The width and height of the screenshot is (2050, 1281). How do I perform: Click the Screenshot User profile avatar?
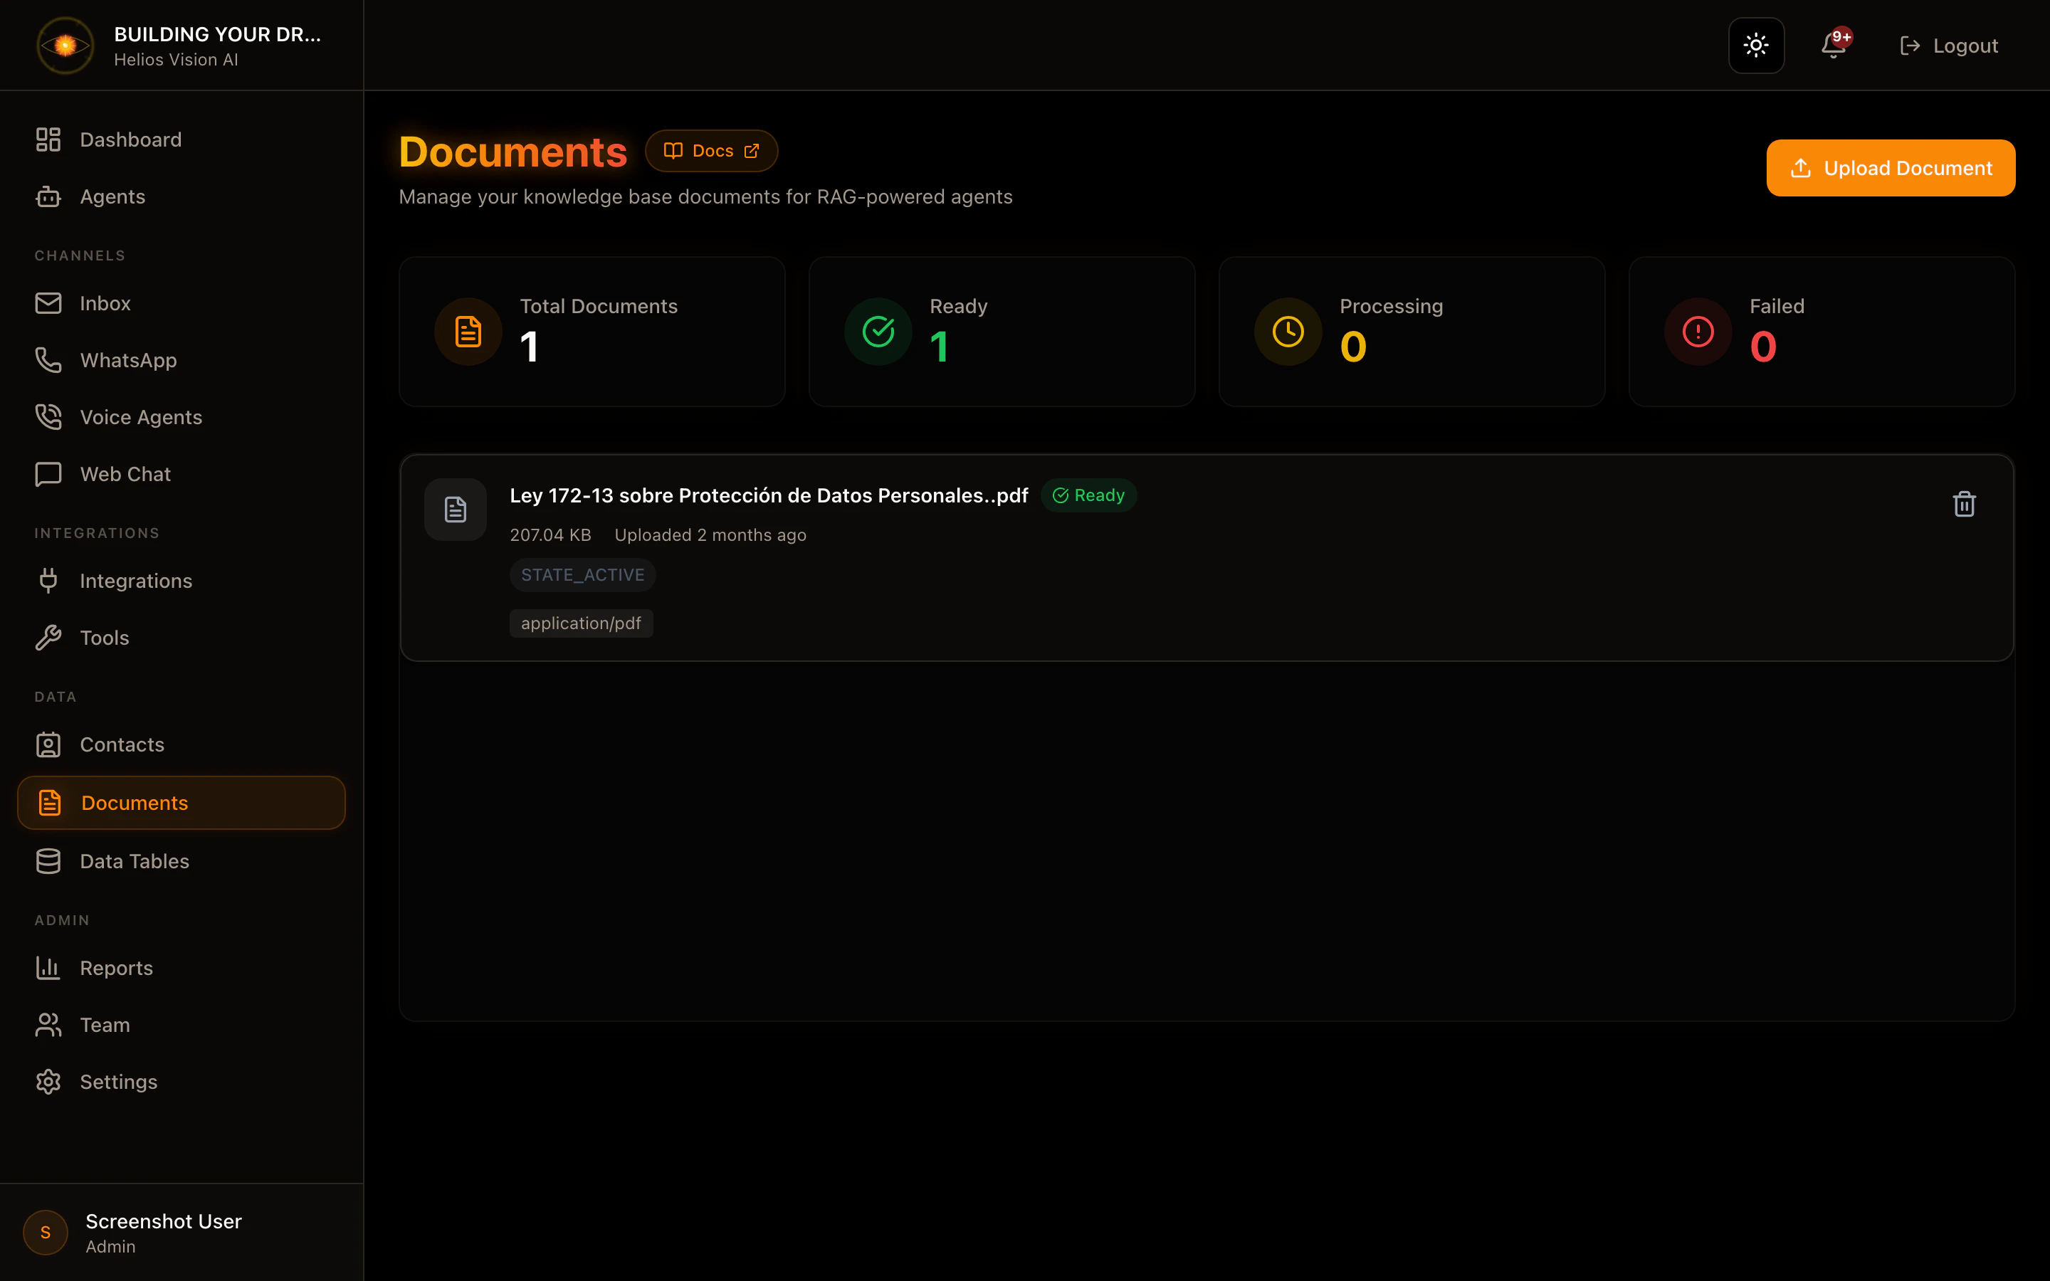click(45, 1233)
